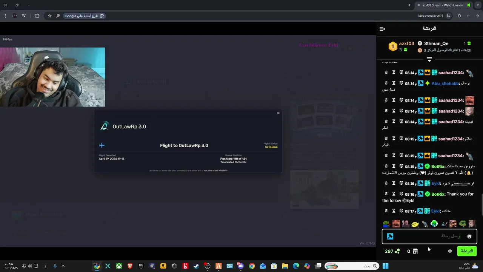Close the azxf03 Stream browser tab
483x272 pixels.
click(418, 5)
